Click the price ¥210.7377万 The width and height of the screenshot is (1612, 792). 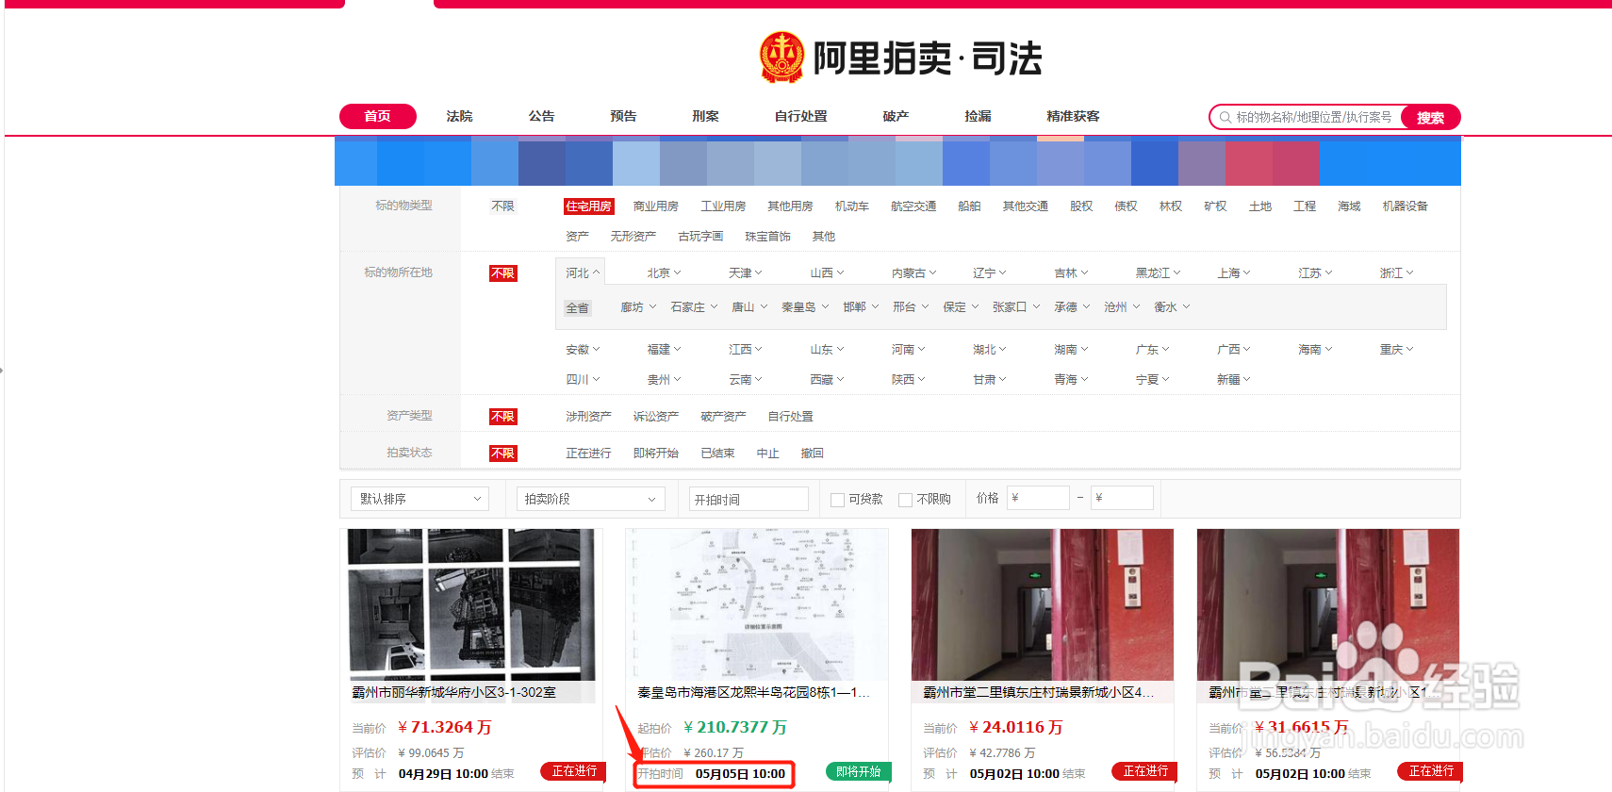734,727
